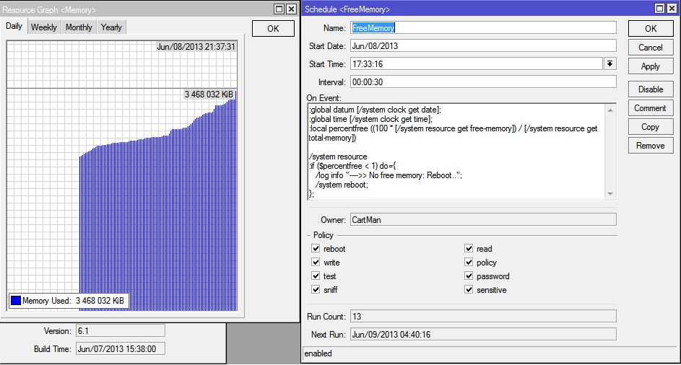Toggle the policy permission checkbox
The image size is (681, 365).
pyautogui.click(x=469, y=262)
